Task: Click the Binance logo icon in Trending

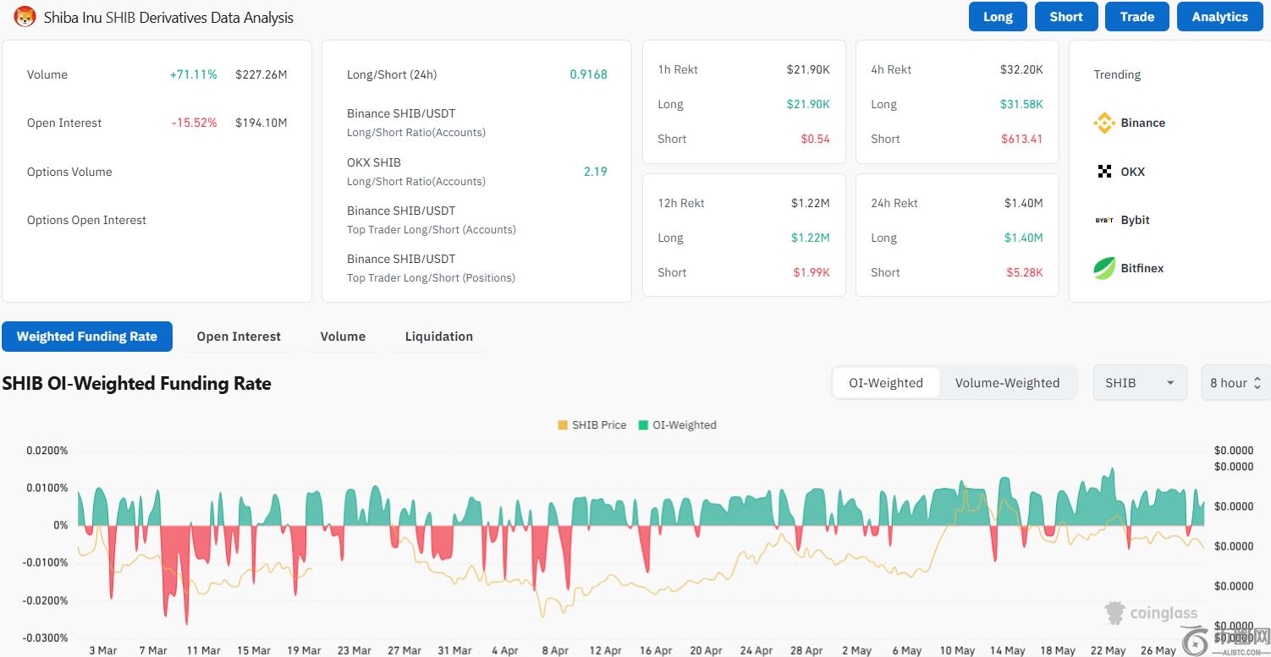Action: [1104, 123]
